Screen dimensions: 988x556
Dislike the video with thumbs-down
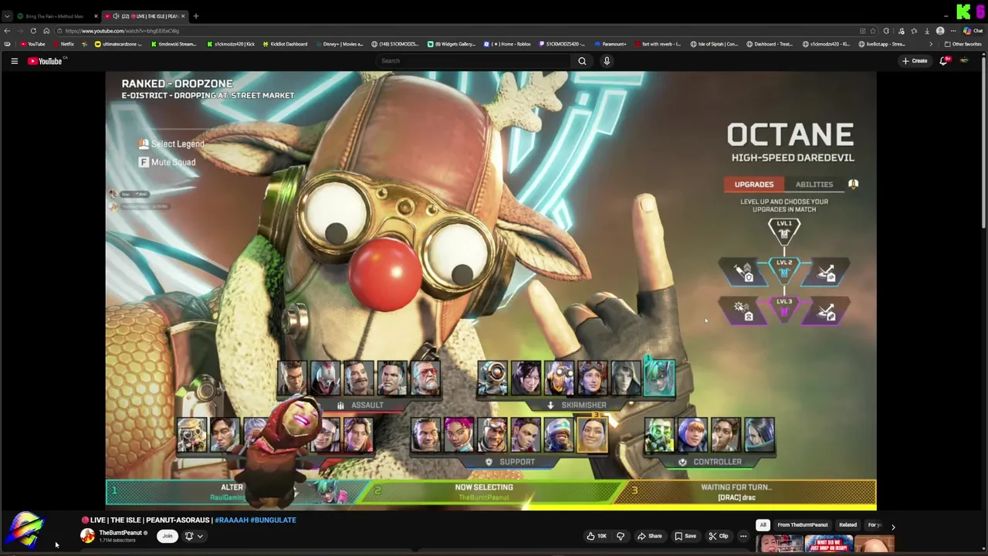click(621, 536)
